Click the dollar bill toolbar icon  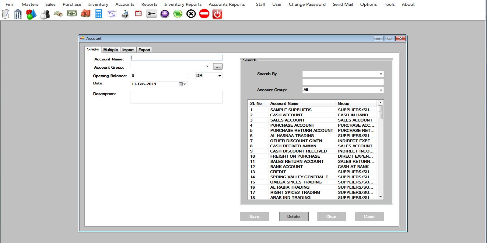coord(72,13)
